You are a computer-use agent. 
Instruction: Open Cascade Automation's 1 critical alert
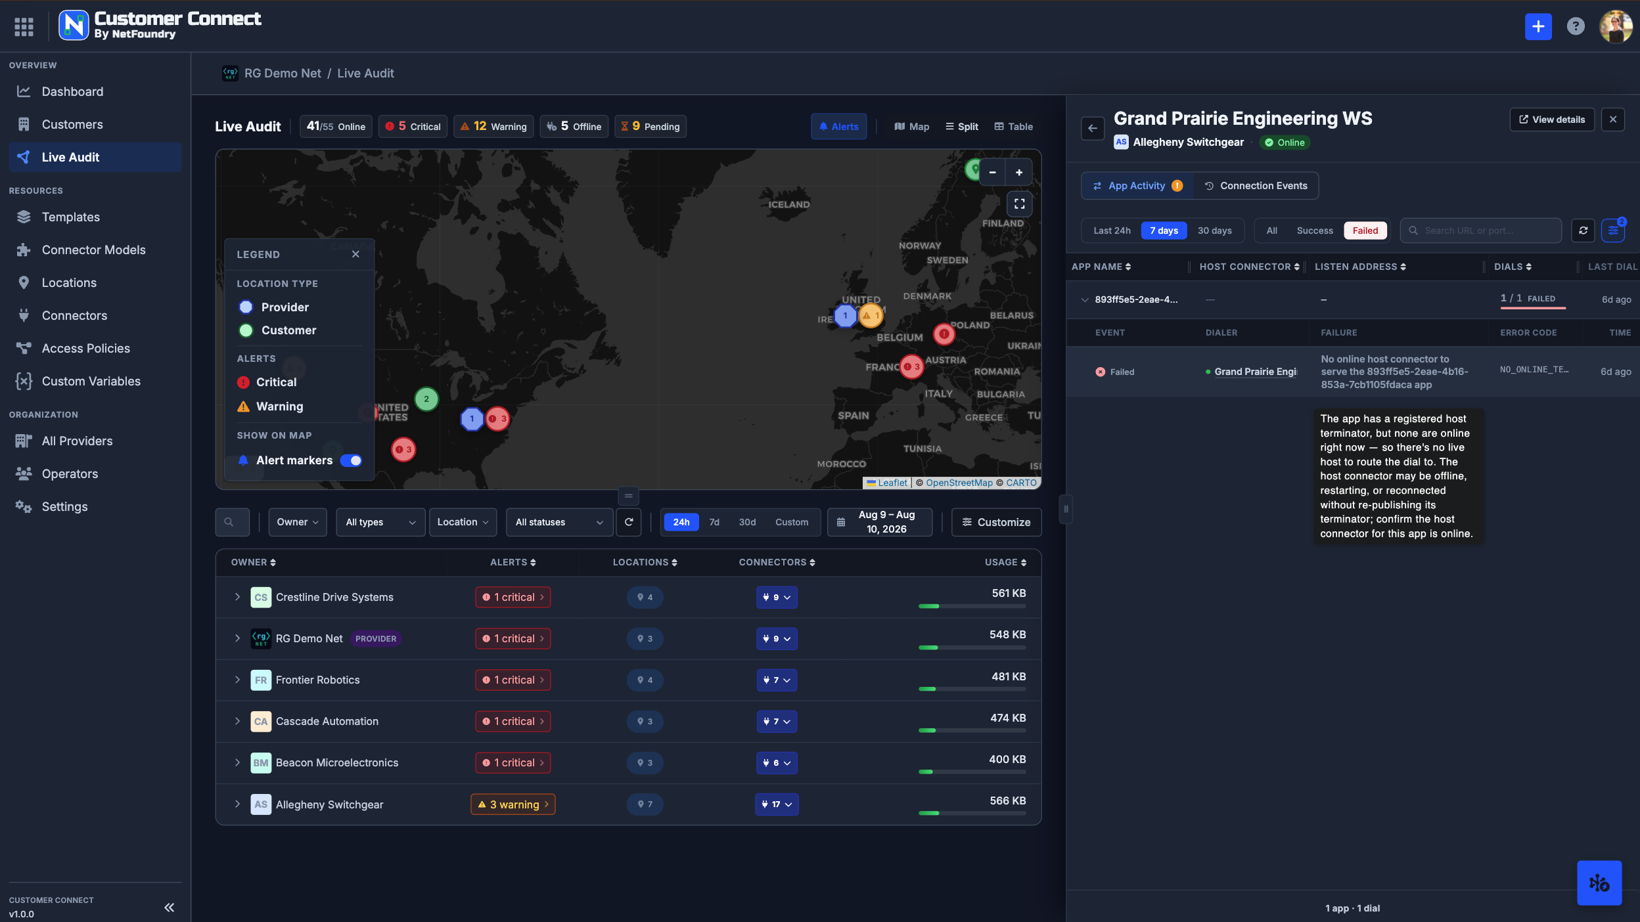tap(513, 721)
